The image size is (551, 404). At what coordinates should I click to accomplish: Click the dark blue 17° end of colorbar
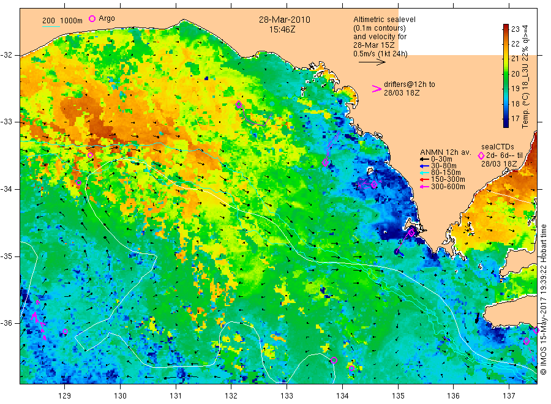pyautogui.click(x=506, y=122)
